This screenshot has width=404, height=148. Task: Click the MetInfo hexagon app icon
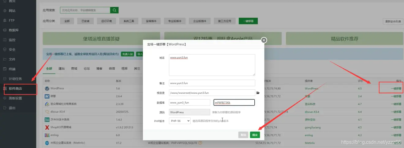pos(47,143)
